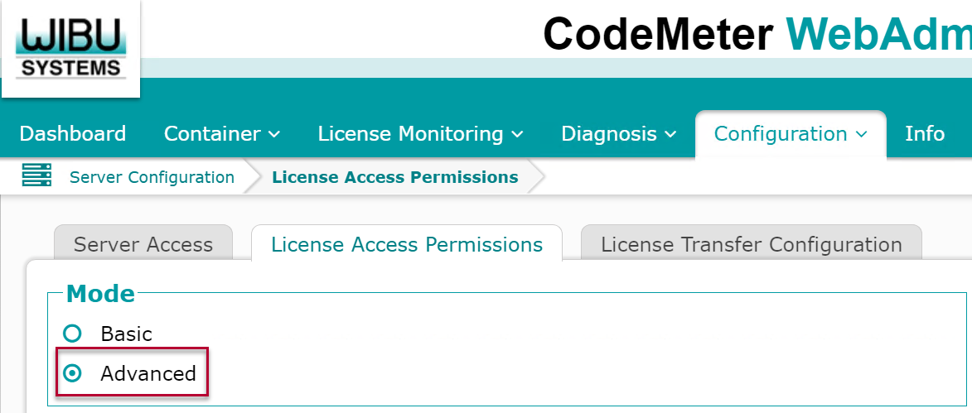Open the Container menu label

tap(212, 134)
